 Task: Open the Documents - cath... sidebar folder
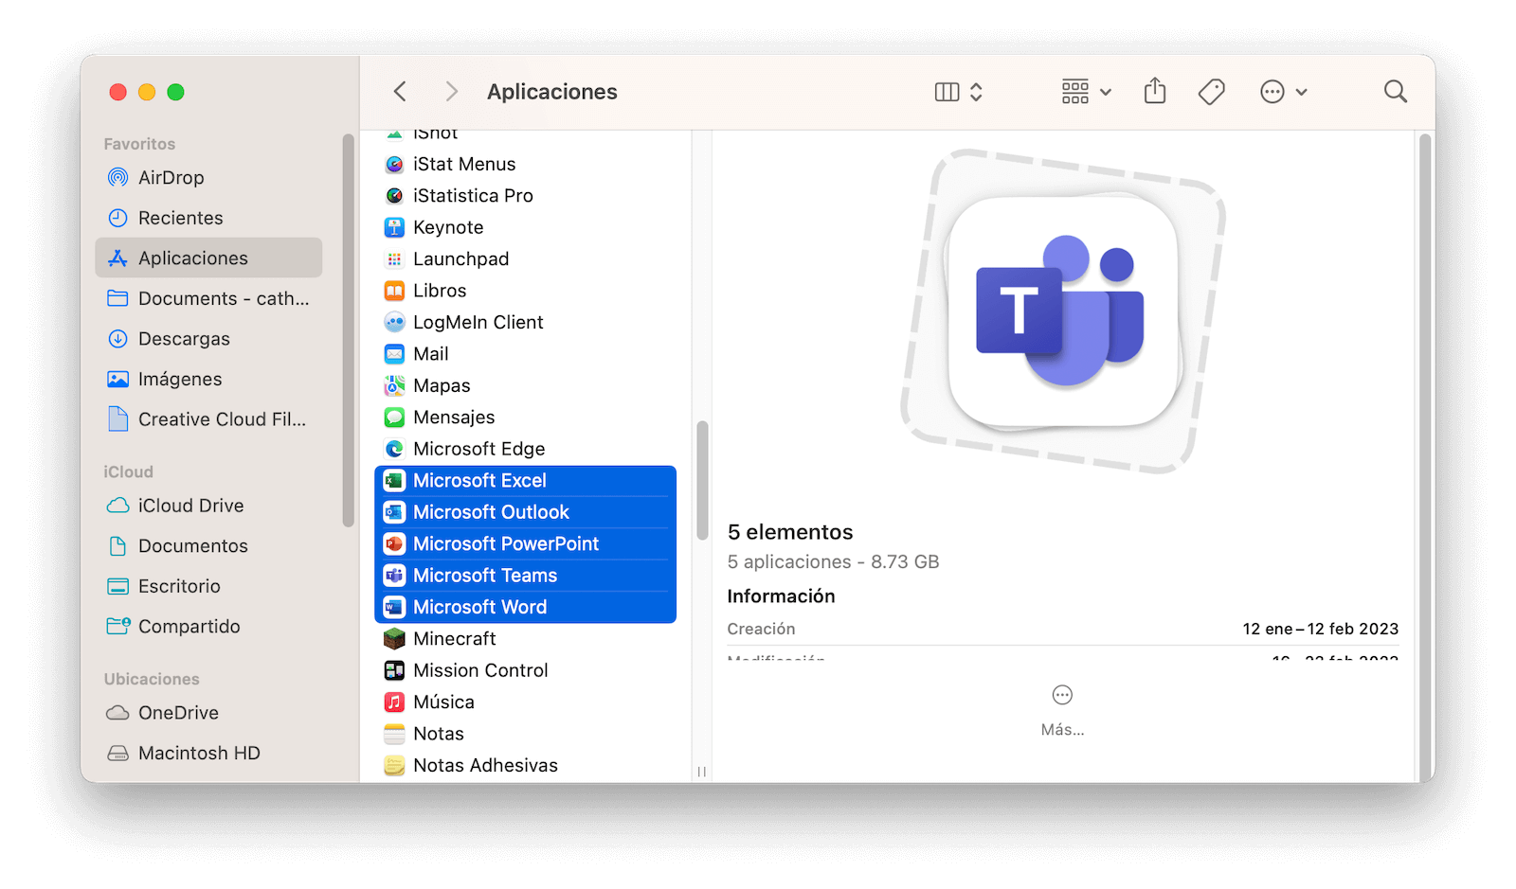[x=208, y=298]
